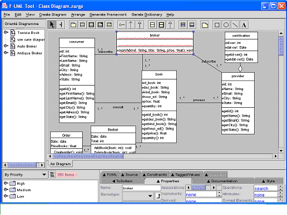Viewport: 287px width, 215px height.
Task: Click the Associations scrollbar right arrow
Action: [x=214, y=188]
